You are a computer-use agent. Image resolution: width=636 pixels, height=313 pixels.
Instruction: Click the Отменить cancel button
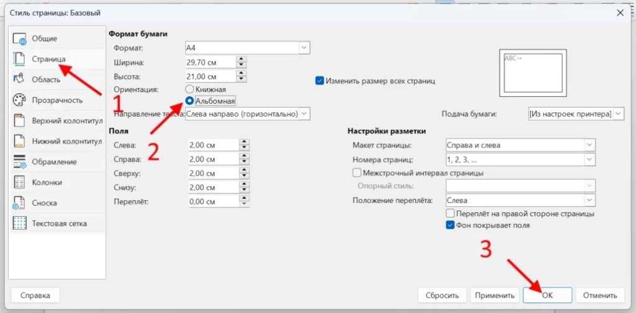[601, 295]
